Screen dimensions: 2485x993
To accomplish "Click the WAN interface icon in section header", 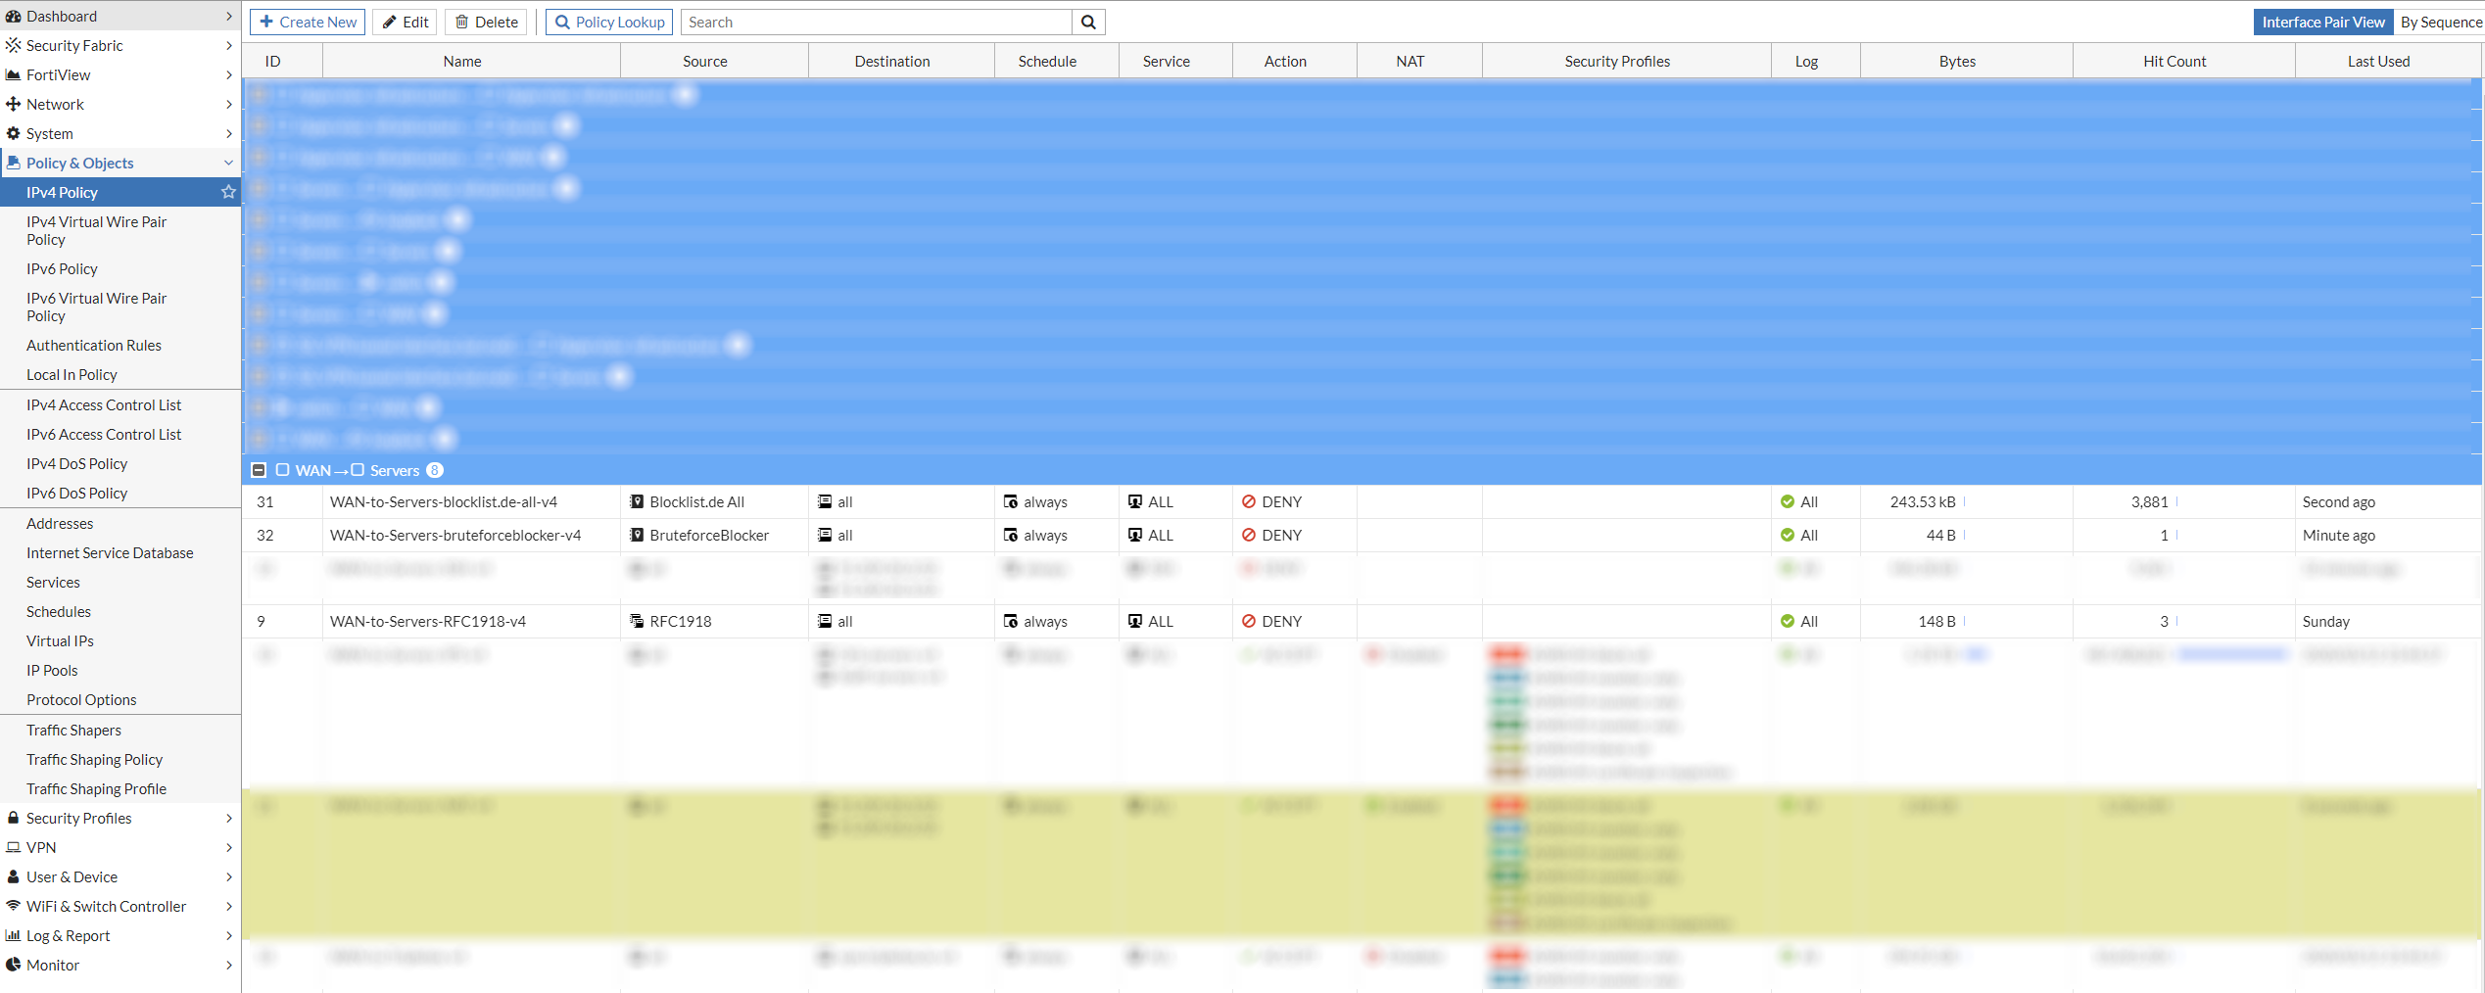I will coord(283,471).
